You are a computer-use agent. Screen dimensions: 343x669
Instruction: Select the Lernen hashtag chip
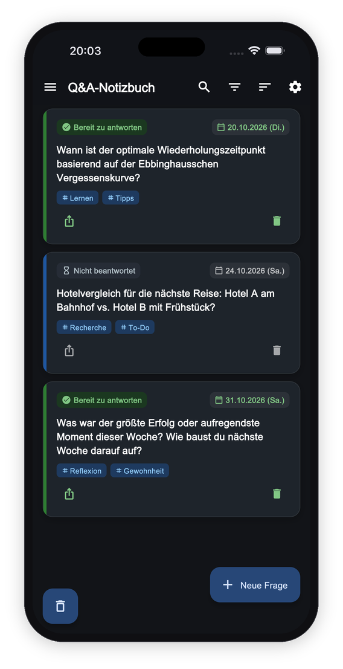(77, 198)
